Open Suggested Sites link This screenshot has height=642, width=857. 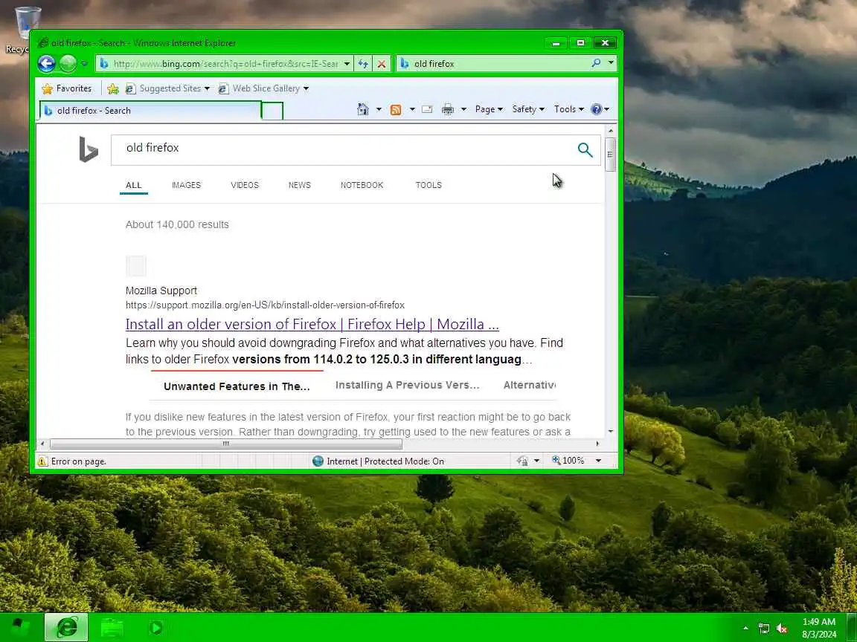tap(164, 88)
